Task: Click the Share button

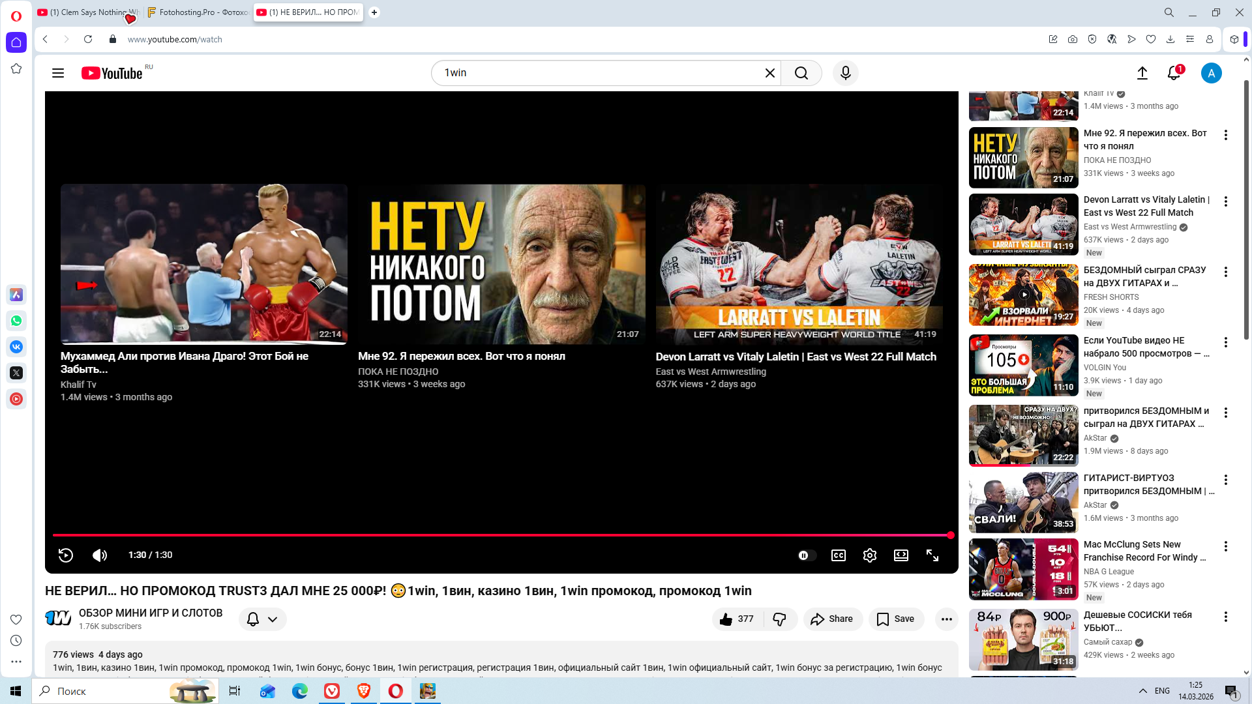Action: point(832,619)
